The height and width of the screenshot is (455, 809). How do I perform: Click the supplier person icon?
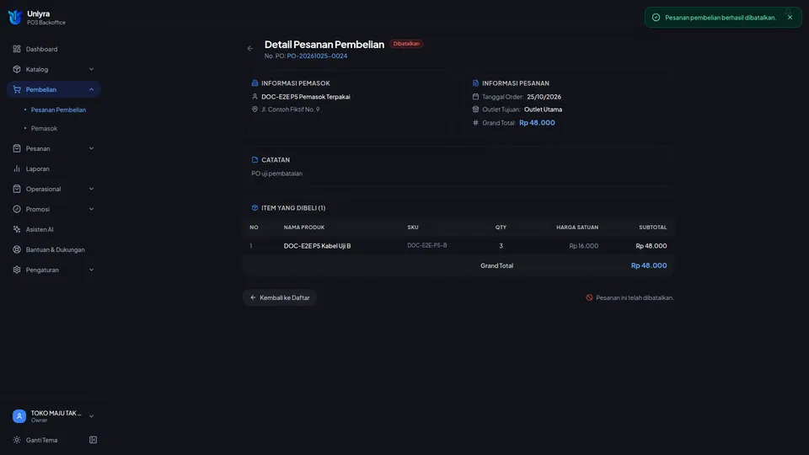[x=254, y=97]
